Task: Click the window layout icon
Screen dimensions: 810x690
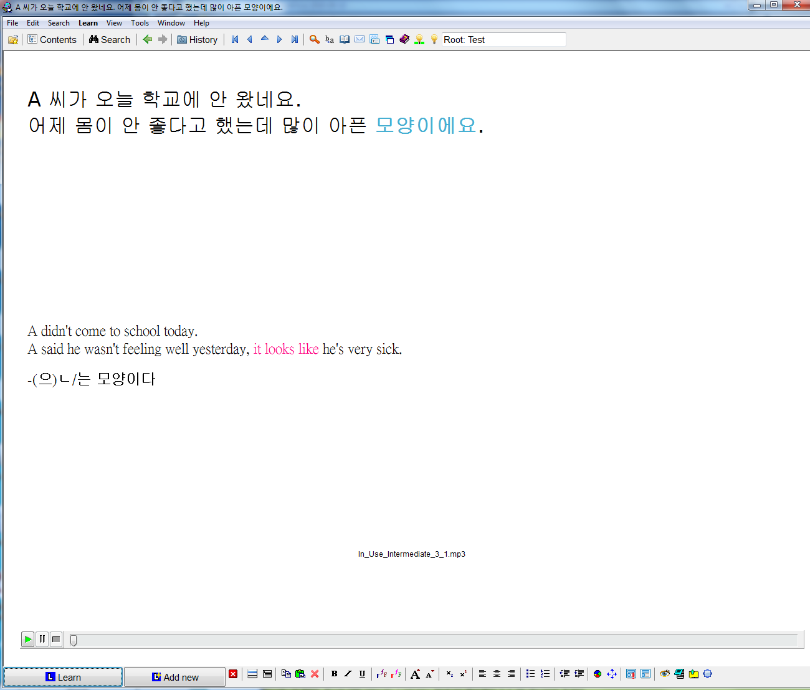Action: point(389,39)
